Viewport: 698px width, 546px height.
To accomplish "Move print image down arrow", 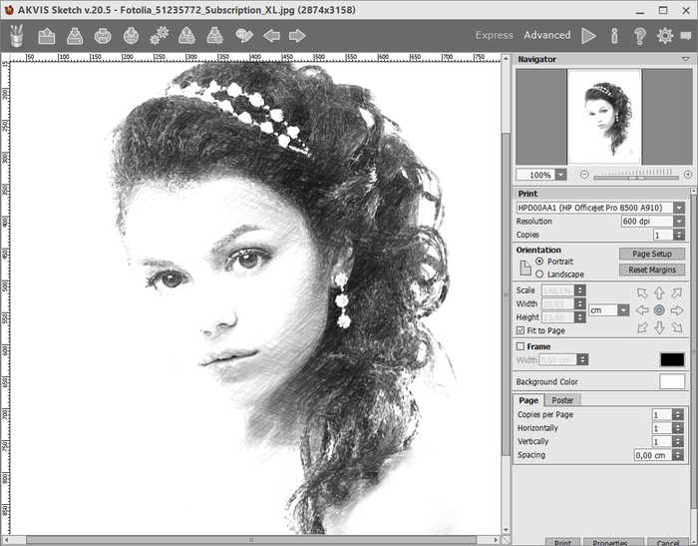I will (659, 327).
